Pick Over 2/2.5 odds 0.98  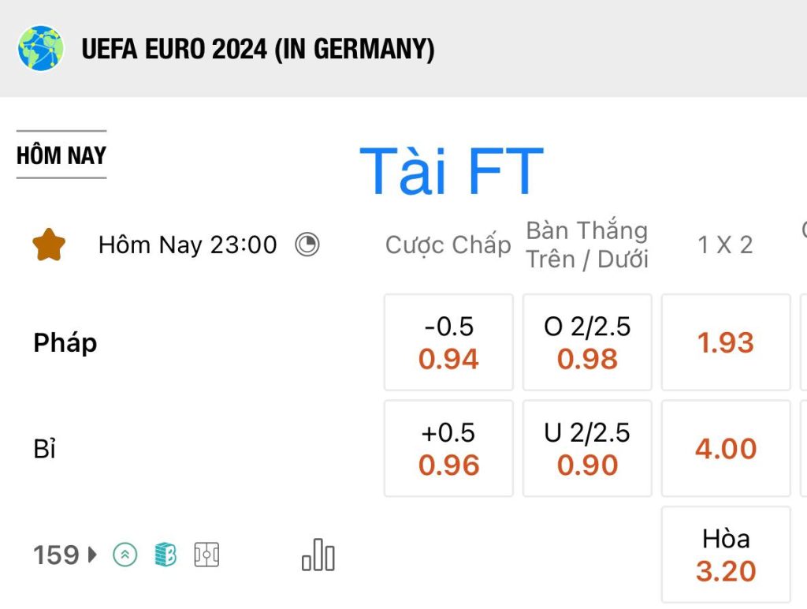tap(587, 342)
